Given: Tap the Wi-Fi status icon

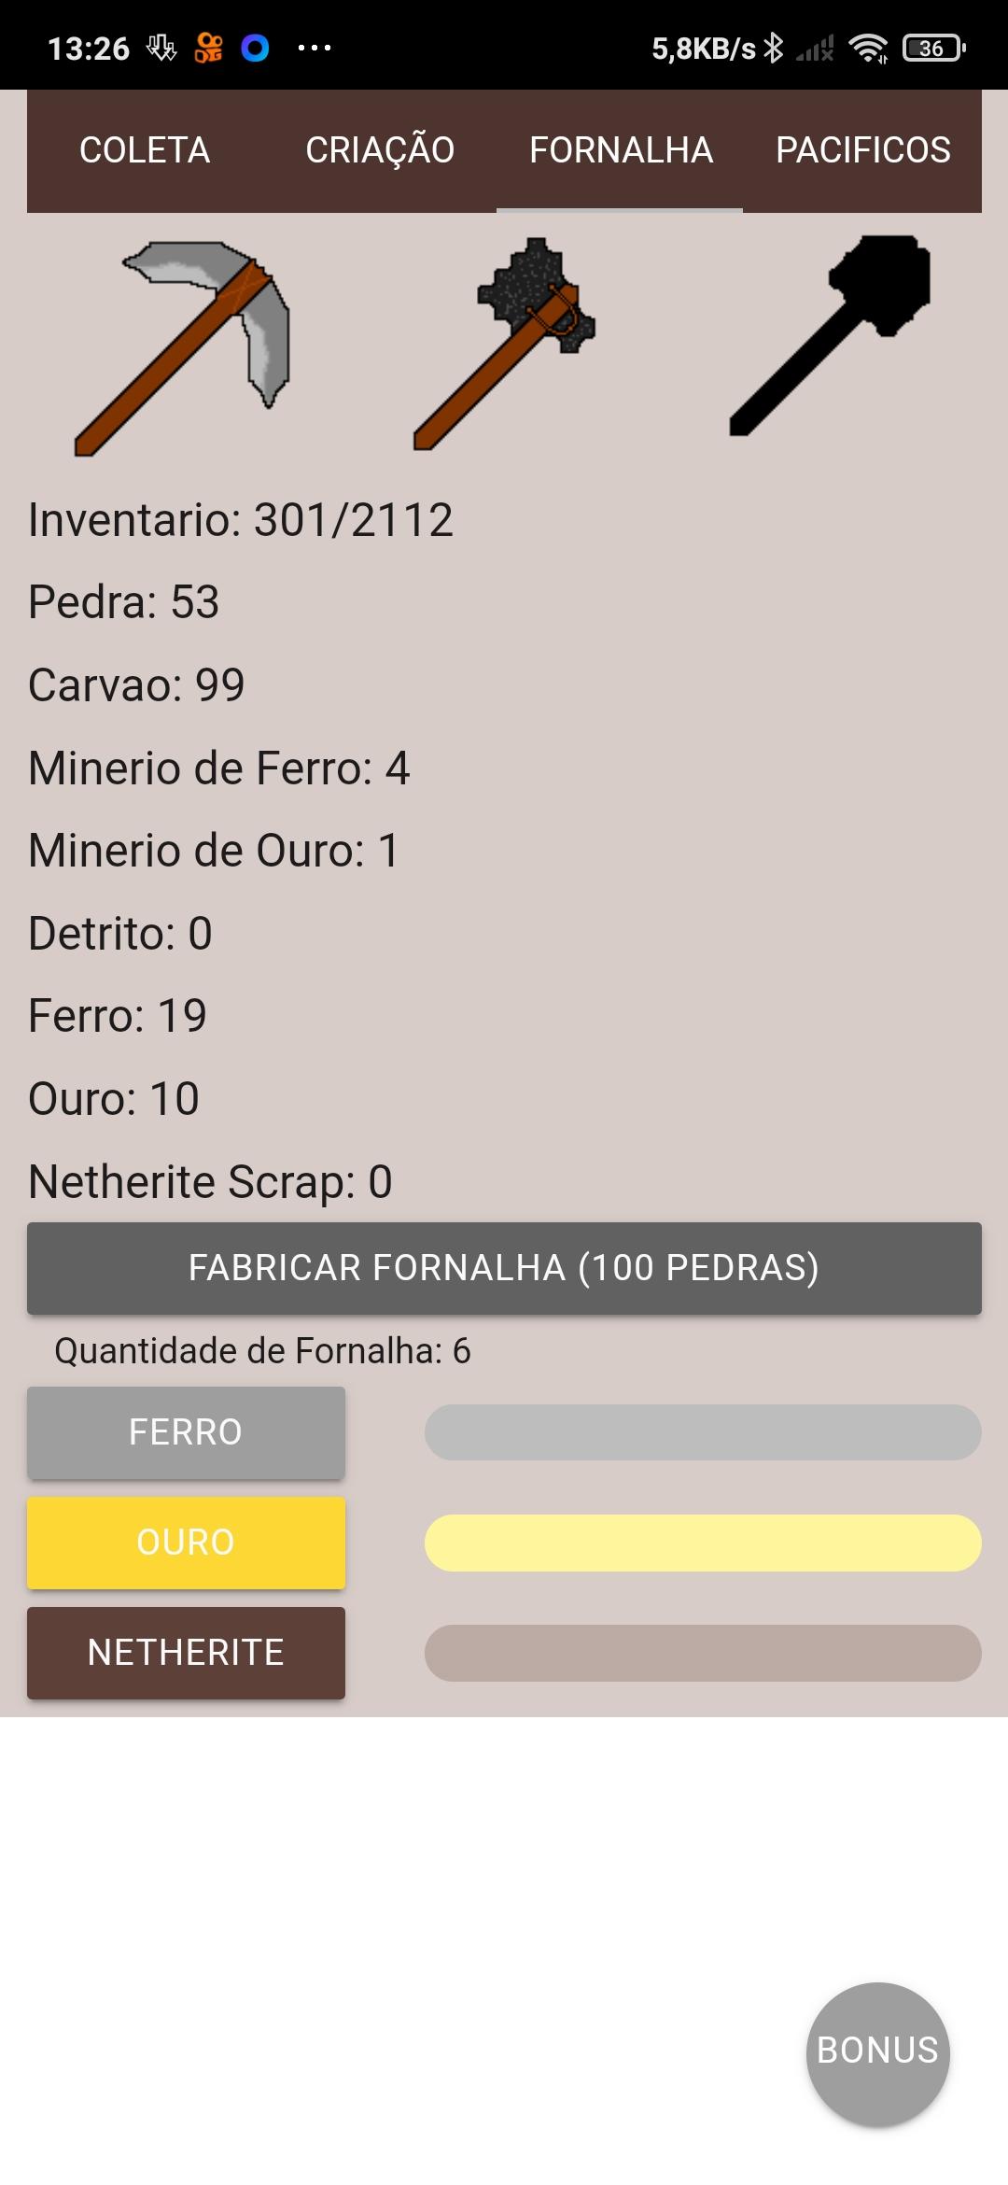Looking at the screenshot, I should tap(868, 49).
